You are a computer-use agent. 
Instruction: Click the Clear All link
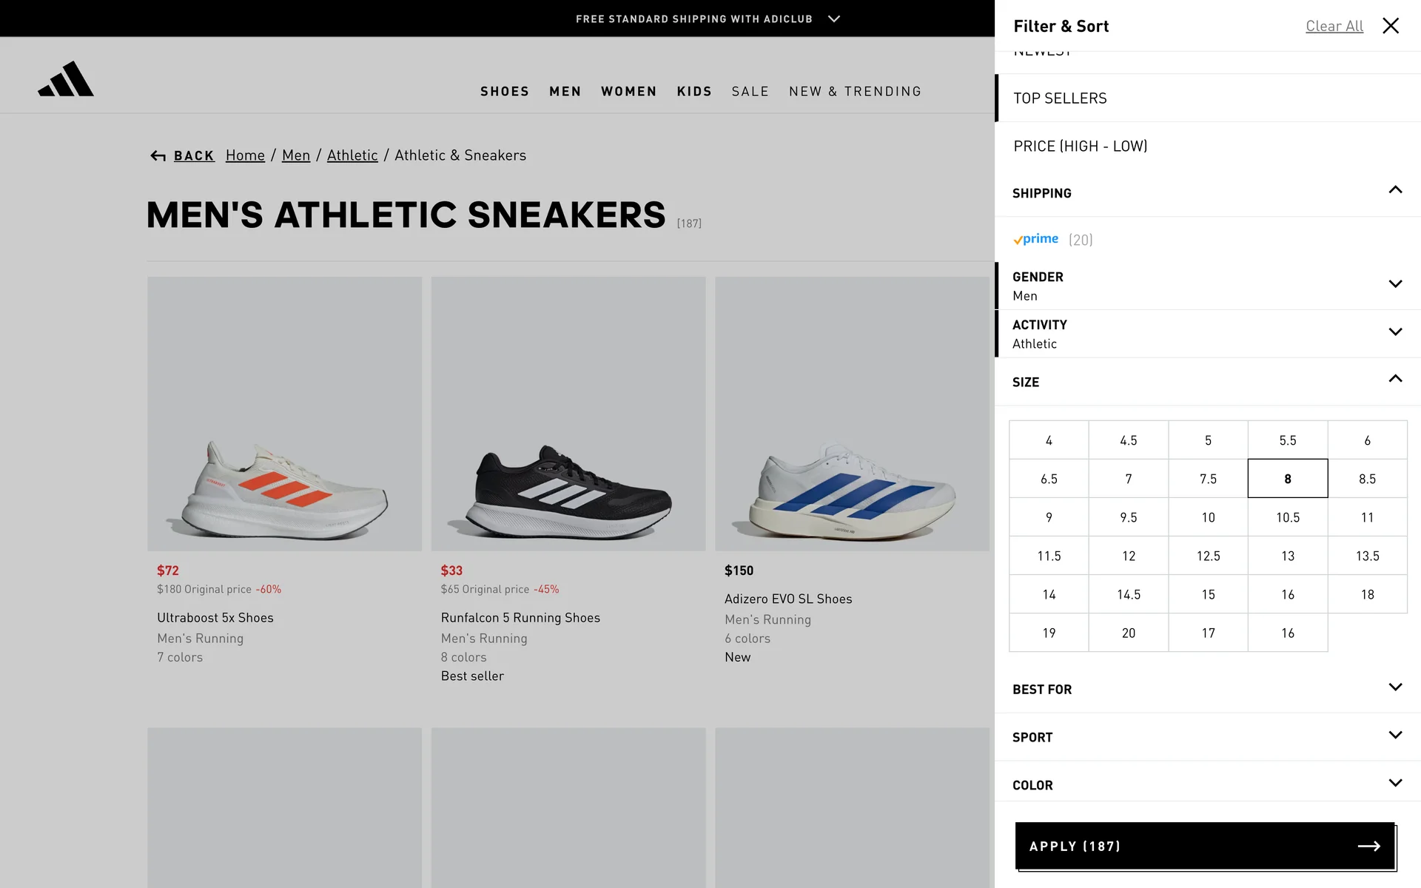click(x=1334, y=26)
